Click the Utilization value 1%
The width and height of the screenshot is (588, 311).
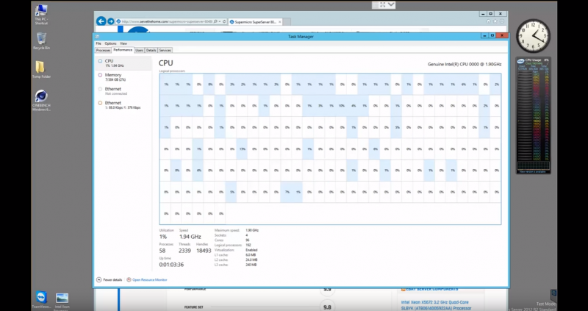point(162,237)
